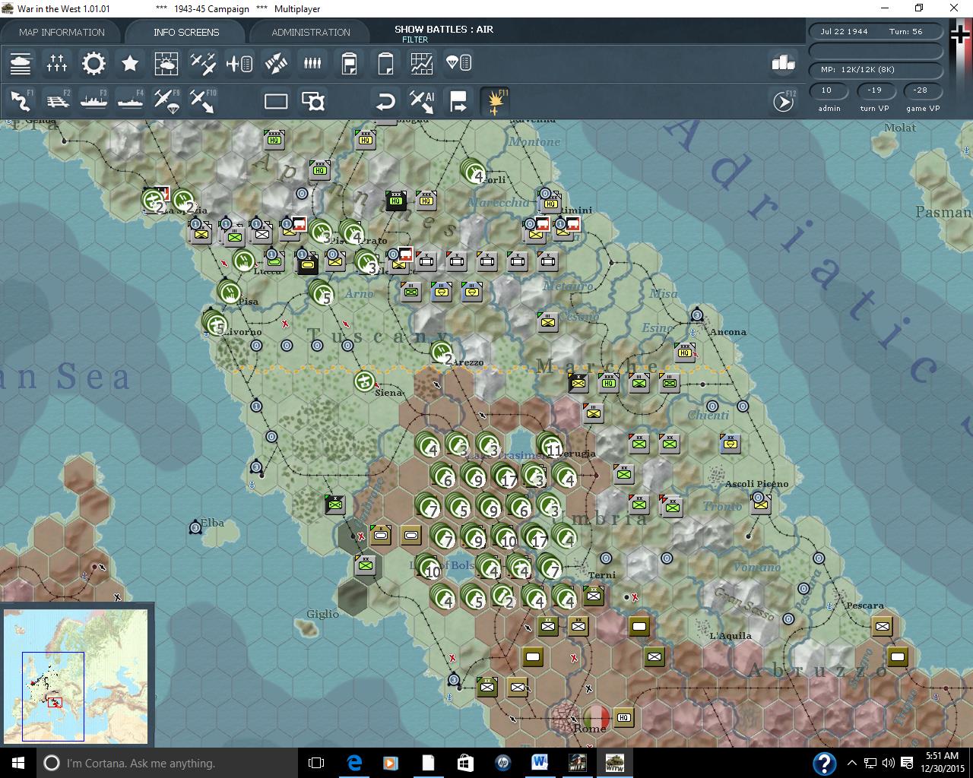
Task: Click the HQ counter beside Rome
Action: tap(624, 717)
